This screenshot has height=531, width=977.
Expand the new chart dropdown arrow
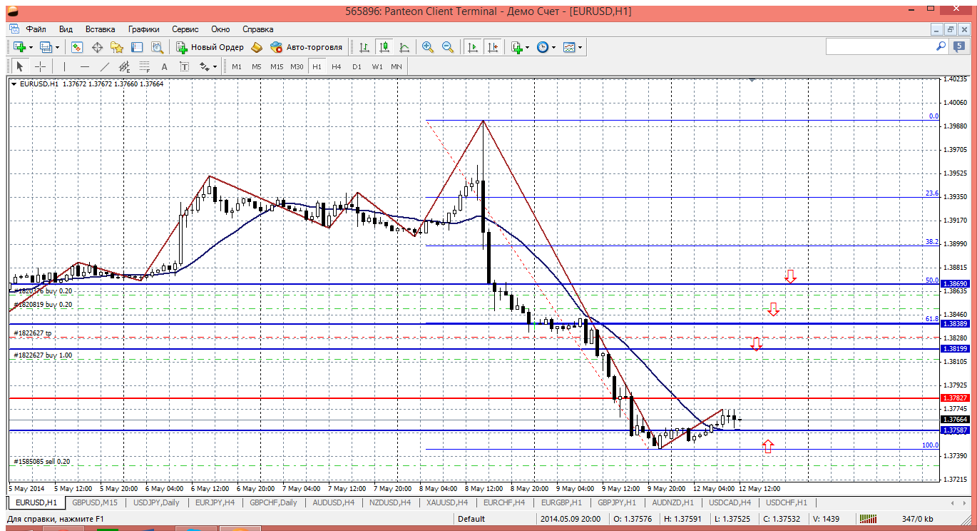coord(30,47)
